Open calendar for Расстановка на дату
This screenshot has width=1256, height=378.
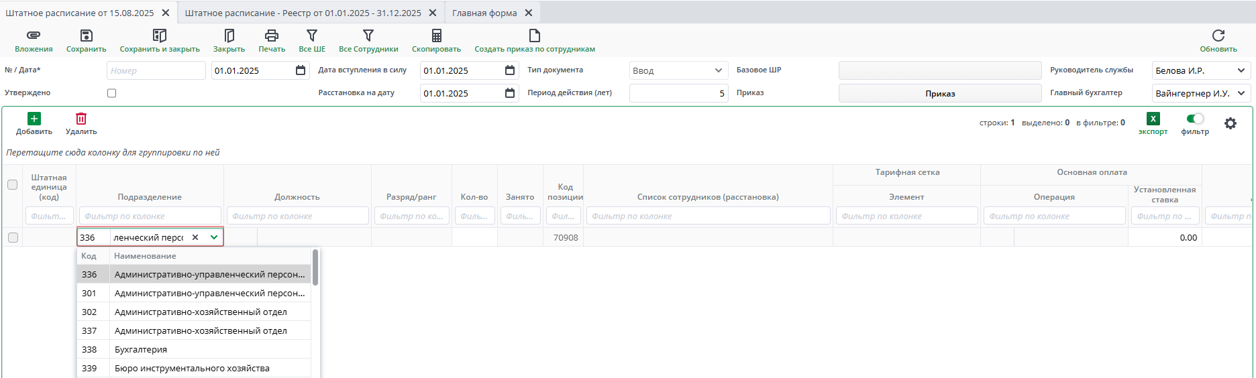(510, 93)
